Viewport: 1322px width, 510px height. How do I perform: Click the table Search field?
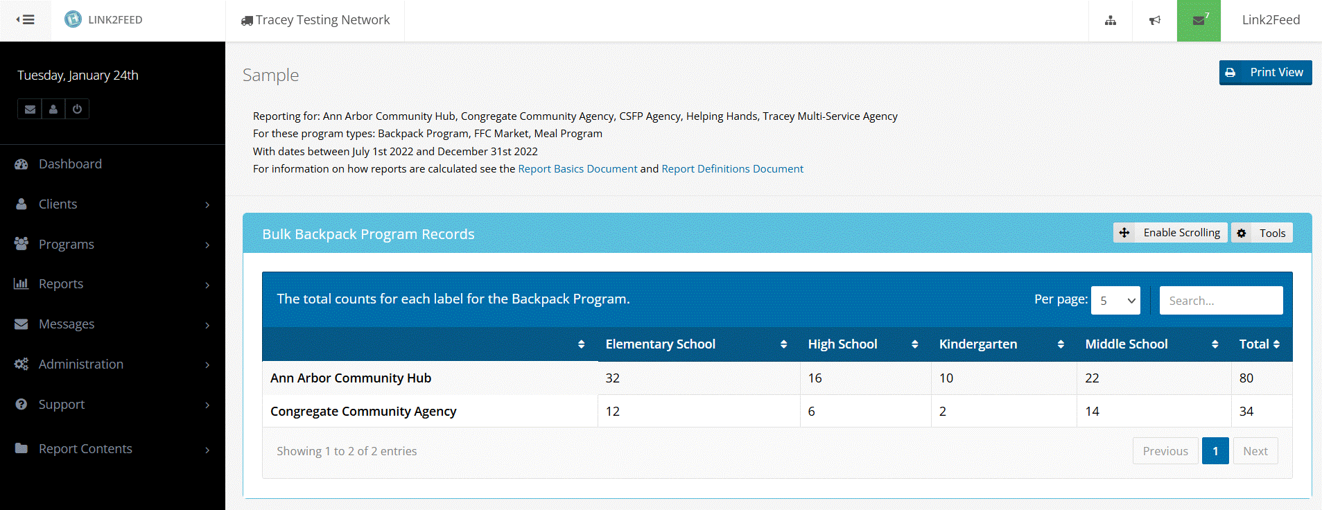click(x=1221, y=300)
